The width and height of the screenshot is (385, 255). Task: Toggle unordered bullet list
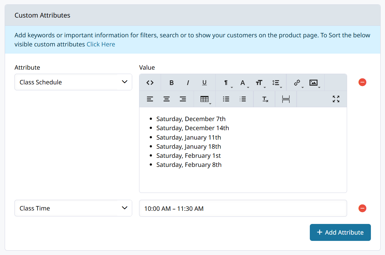226,99
